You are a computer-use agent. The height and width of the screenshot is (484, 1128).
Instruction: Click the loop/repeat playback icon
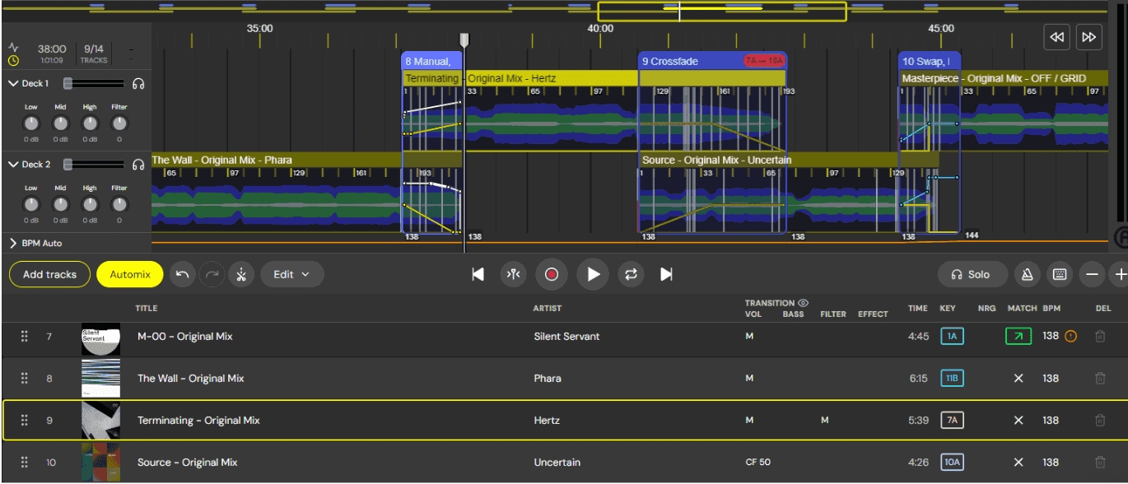630,274
